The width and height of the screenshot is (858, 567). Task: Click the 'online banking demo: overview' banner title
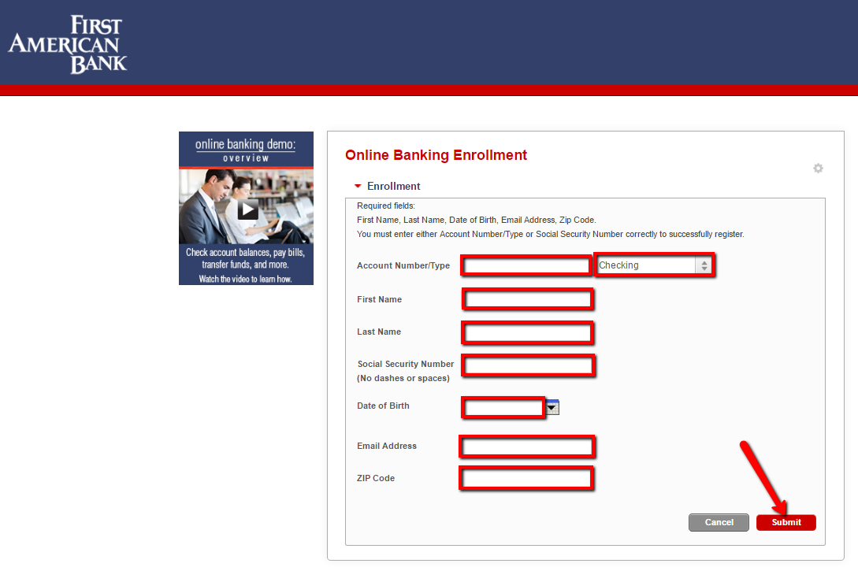[246, 150]
